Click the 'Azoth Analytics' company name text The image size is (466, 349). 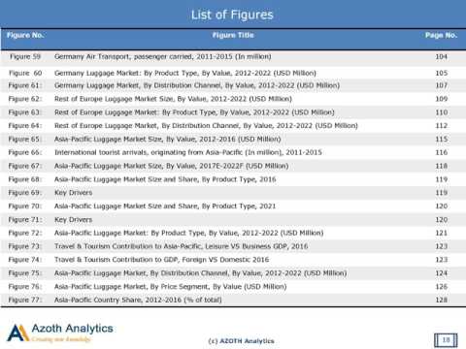click(73, 329)
